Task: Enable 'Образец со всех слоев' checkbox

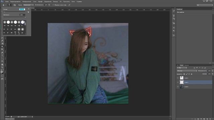Action: click(53, 5)
